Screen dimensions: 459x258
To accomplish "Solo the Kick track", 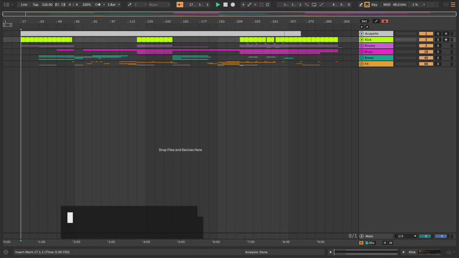I will tap(437, 40).
